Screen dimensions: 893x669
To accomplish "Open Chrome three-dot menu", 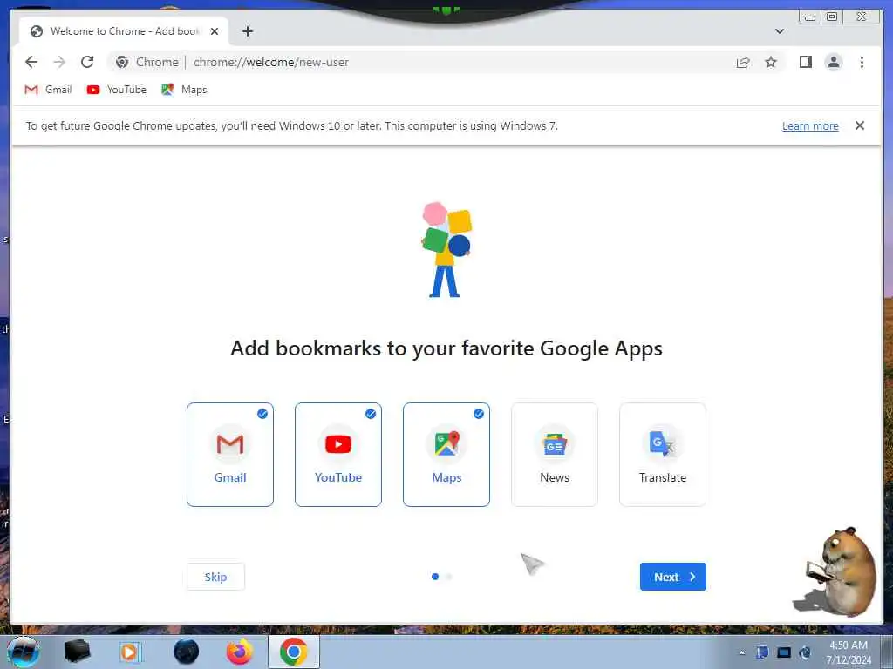I will pos(862,62).
